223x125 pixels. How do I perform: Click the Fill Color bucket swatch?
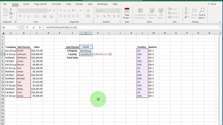point(45,16)
